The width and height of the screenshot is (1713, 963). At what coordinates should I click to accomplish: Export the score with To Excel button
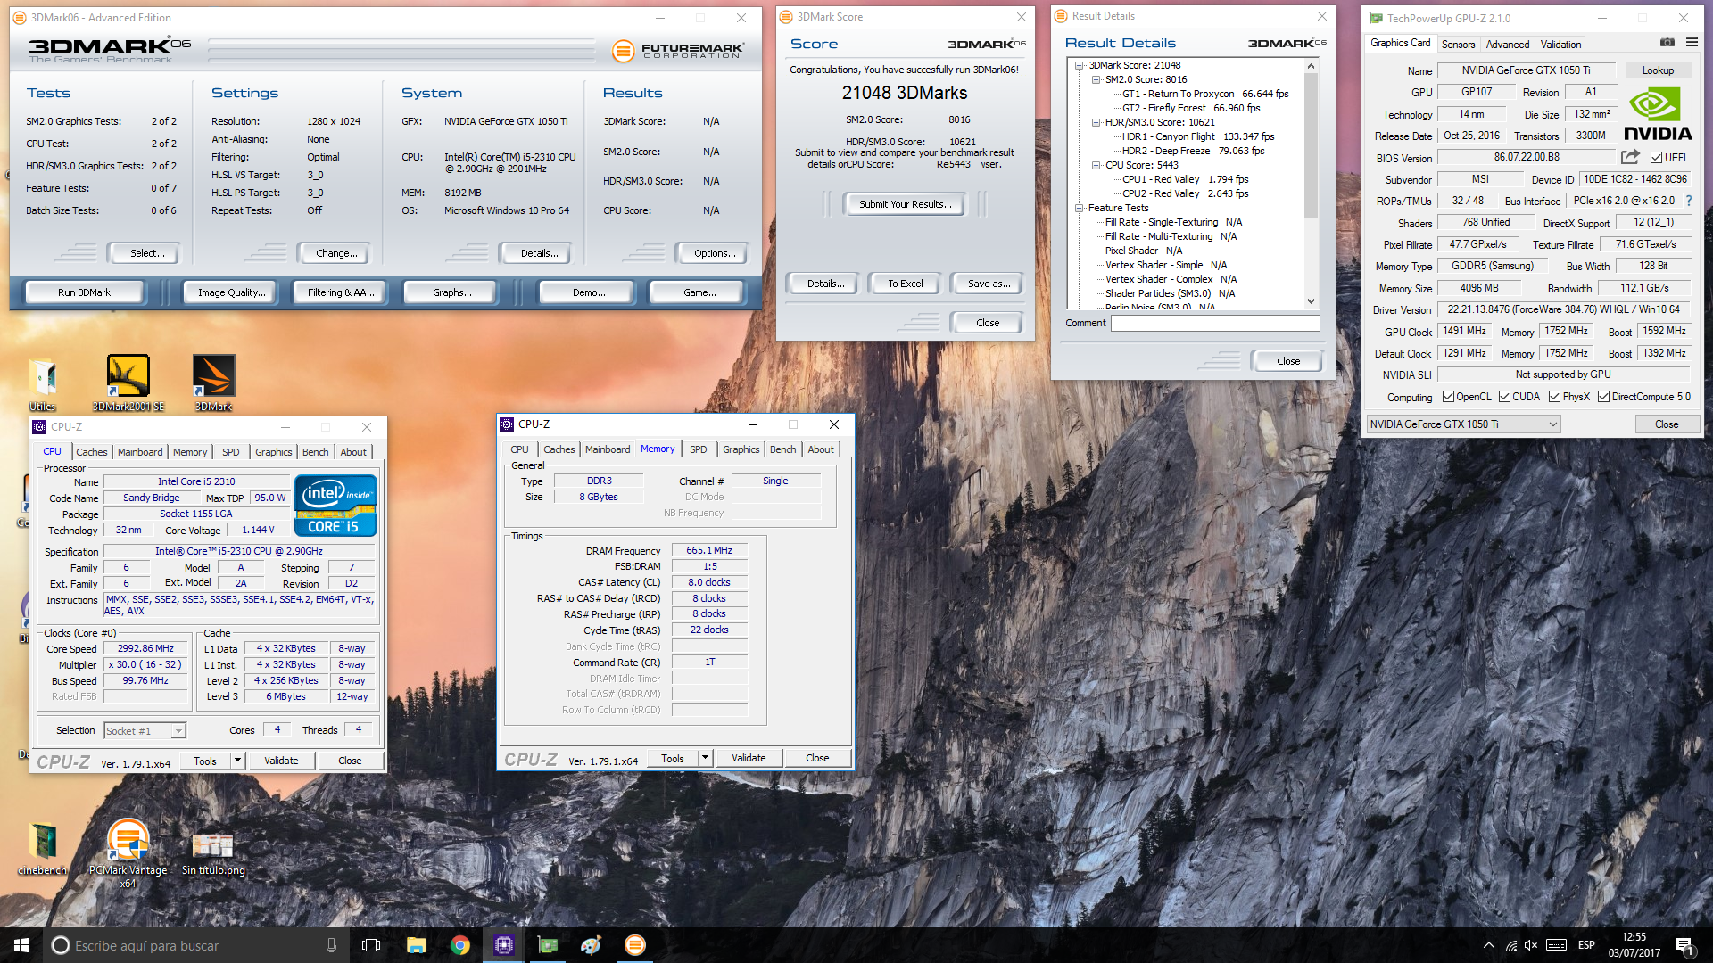[905, 284]
